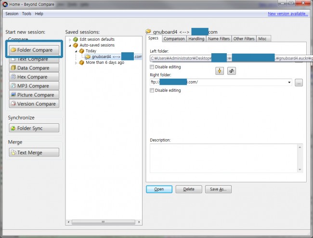
Task: Start a Version Compare session
Action: 34,104
